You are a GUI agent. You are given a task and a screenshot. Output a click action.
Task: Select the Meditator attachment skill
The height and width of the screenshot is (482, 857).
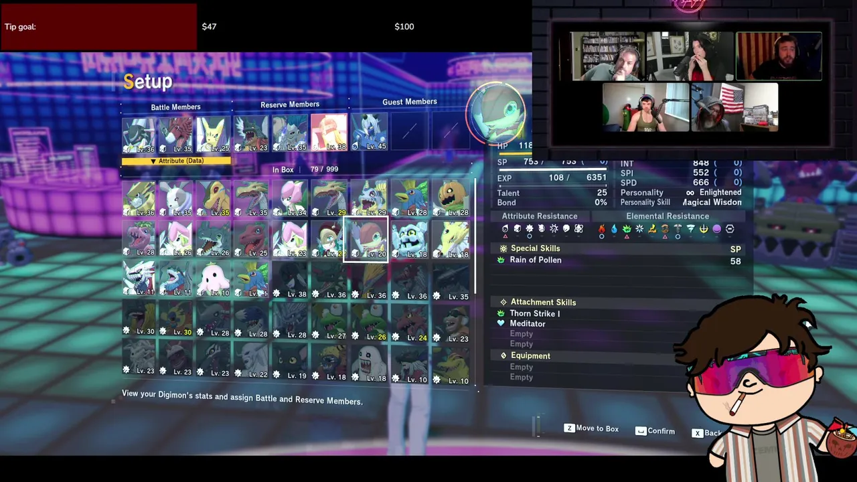pyautogui.click(x=527, y=323)
